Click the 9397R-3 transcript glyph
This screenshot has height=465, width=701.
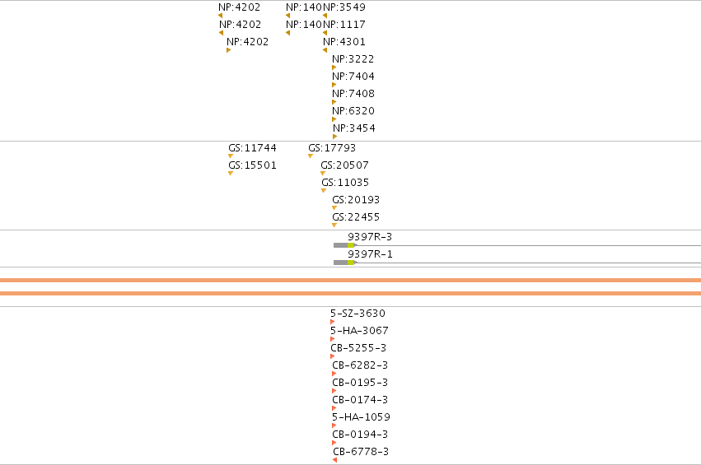pyautogui.click(x=517, y=245)
